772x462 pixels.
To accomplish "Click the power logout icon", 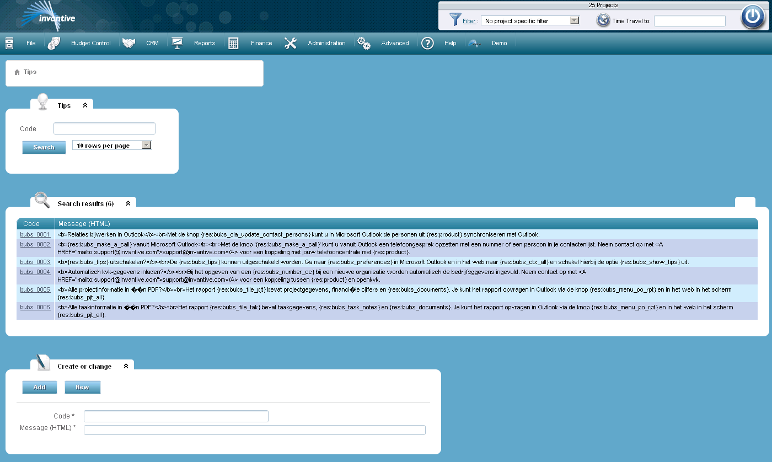I will [x=752, y=17].
